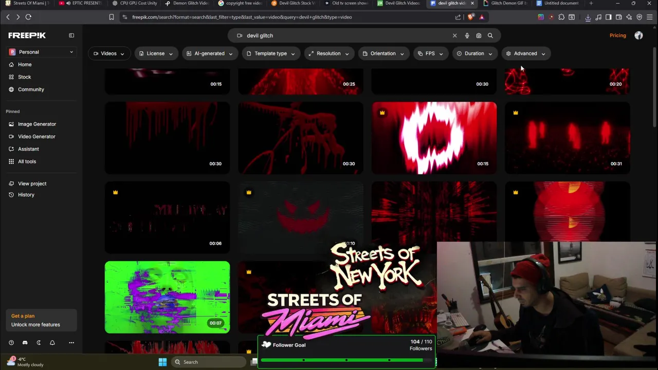Click the Freepik logo
This screenshot has width=658, height=370.
pyautogui.click(x=27, y=35)
